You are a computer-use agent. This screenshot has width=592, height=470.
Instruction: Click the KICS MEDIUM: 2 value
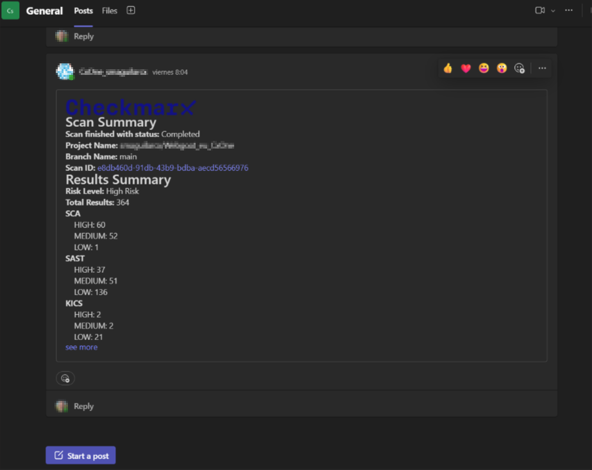pos(94,326)
